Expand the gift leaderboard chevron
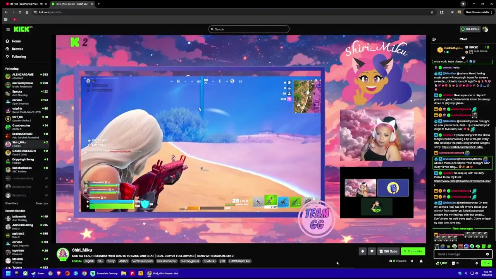 coord(463,58)
